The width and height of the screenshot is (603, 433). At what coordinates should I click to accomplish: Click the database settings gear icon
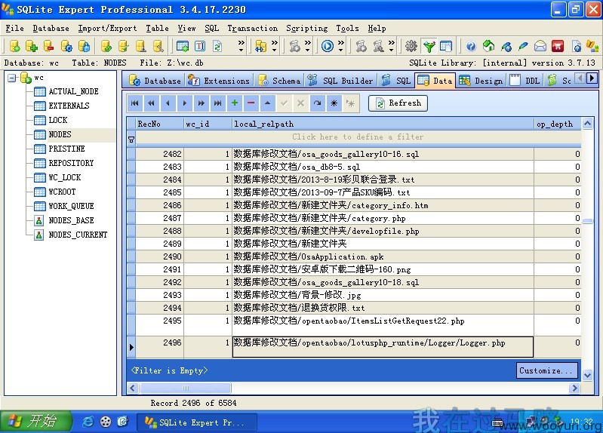[x=66, y=46]
